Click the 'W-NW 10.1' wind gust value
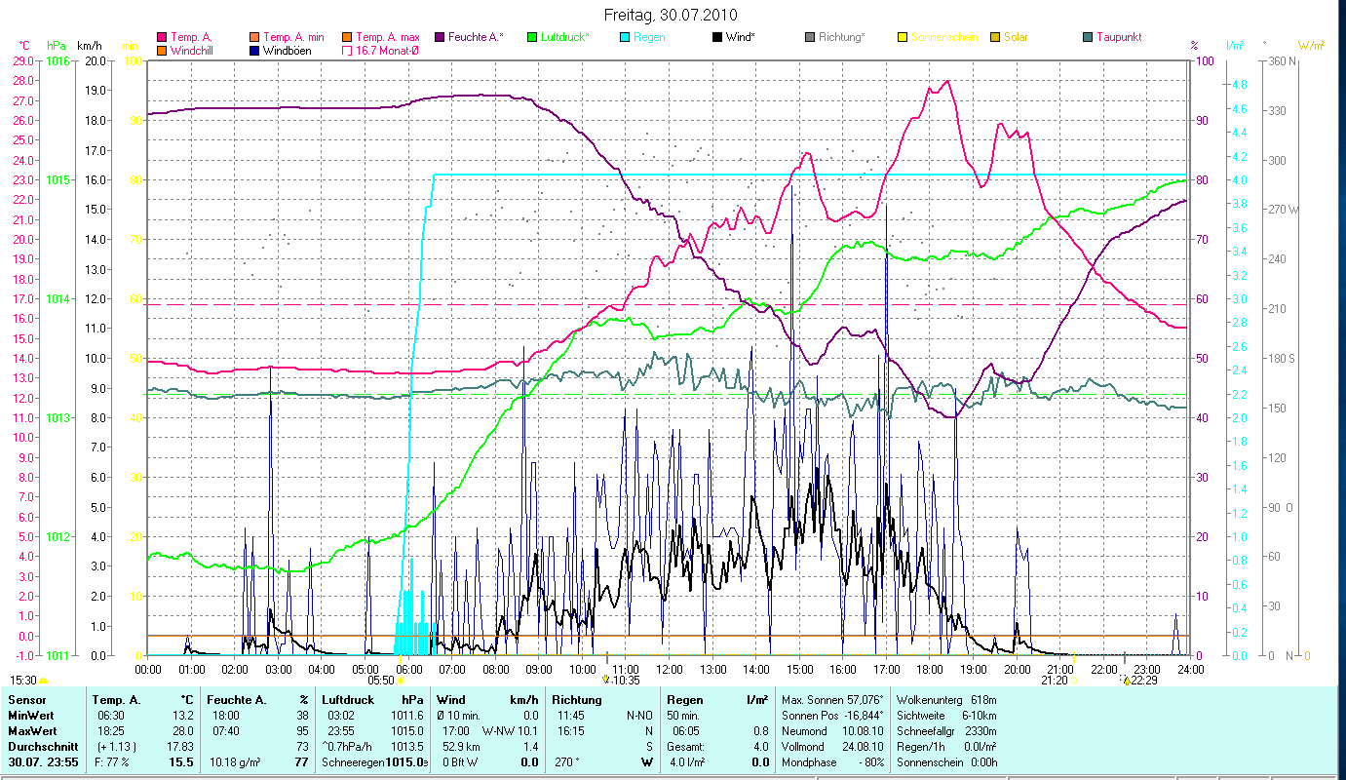The image size is (1346, 780). point(510,731)
